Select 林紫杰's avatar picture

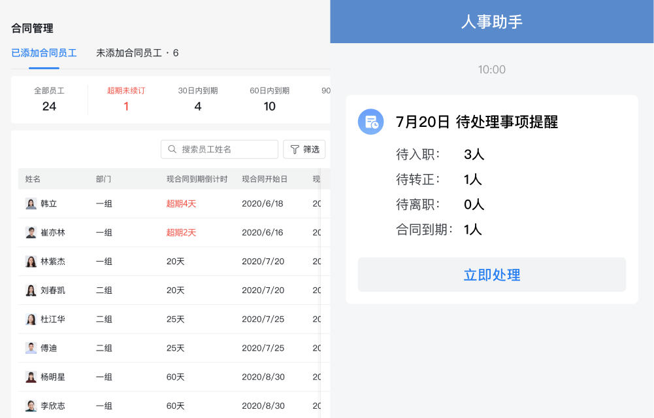pos(31,262)
